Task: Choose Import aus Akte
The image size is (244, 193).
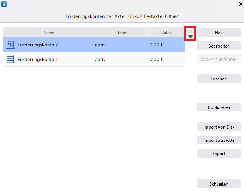Action: 219,140
